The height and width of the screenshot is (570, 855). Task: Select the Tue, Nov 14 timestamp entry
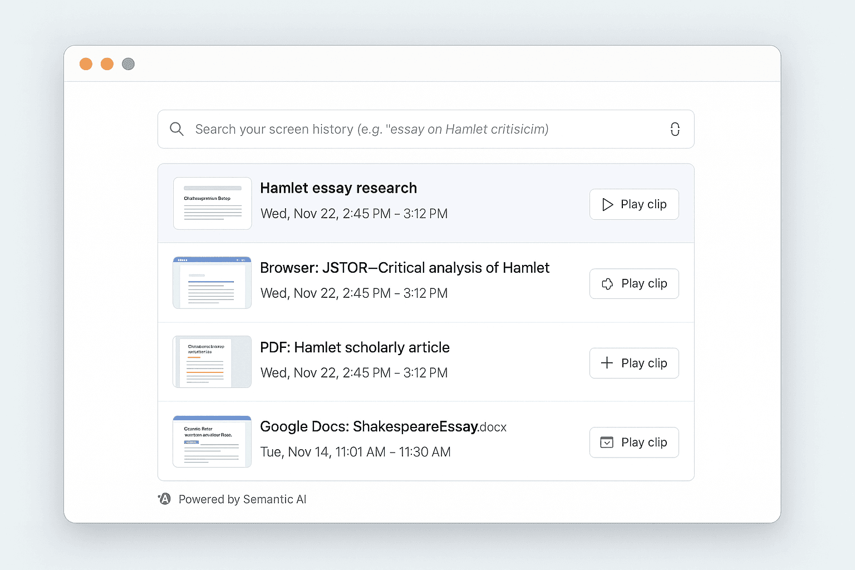(355, 452)
